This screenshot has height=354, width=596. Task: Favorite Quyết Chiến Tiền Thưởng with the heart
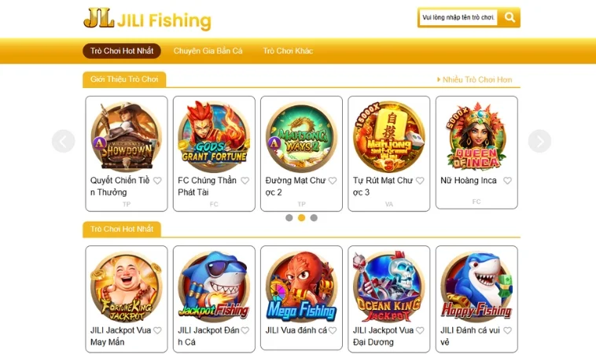pyautogui.click(x=157, y=181)
